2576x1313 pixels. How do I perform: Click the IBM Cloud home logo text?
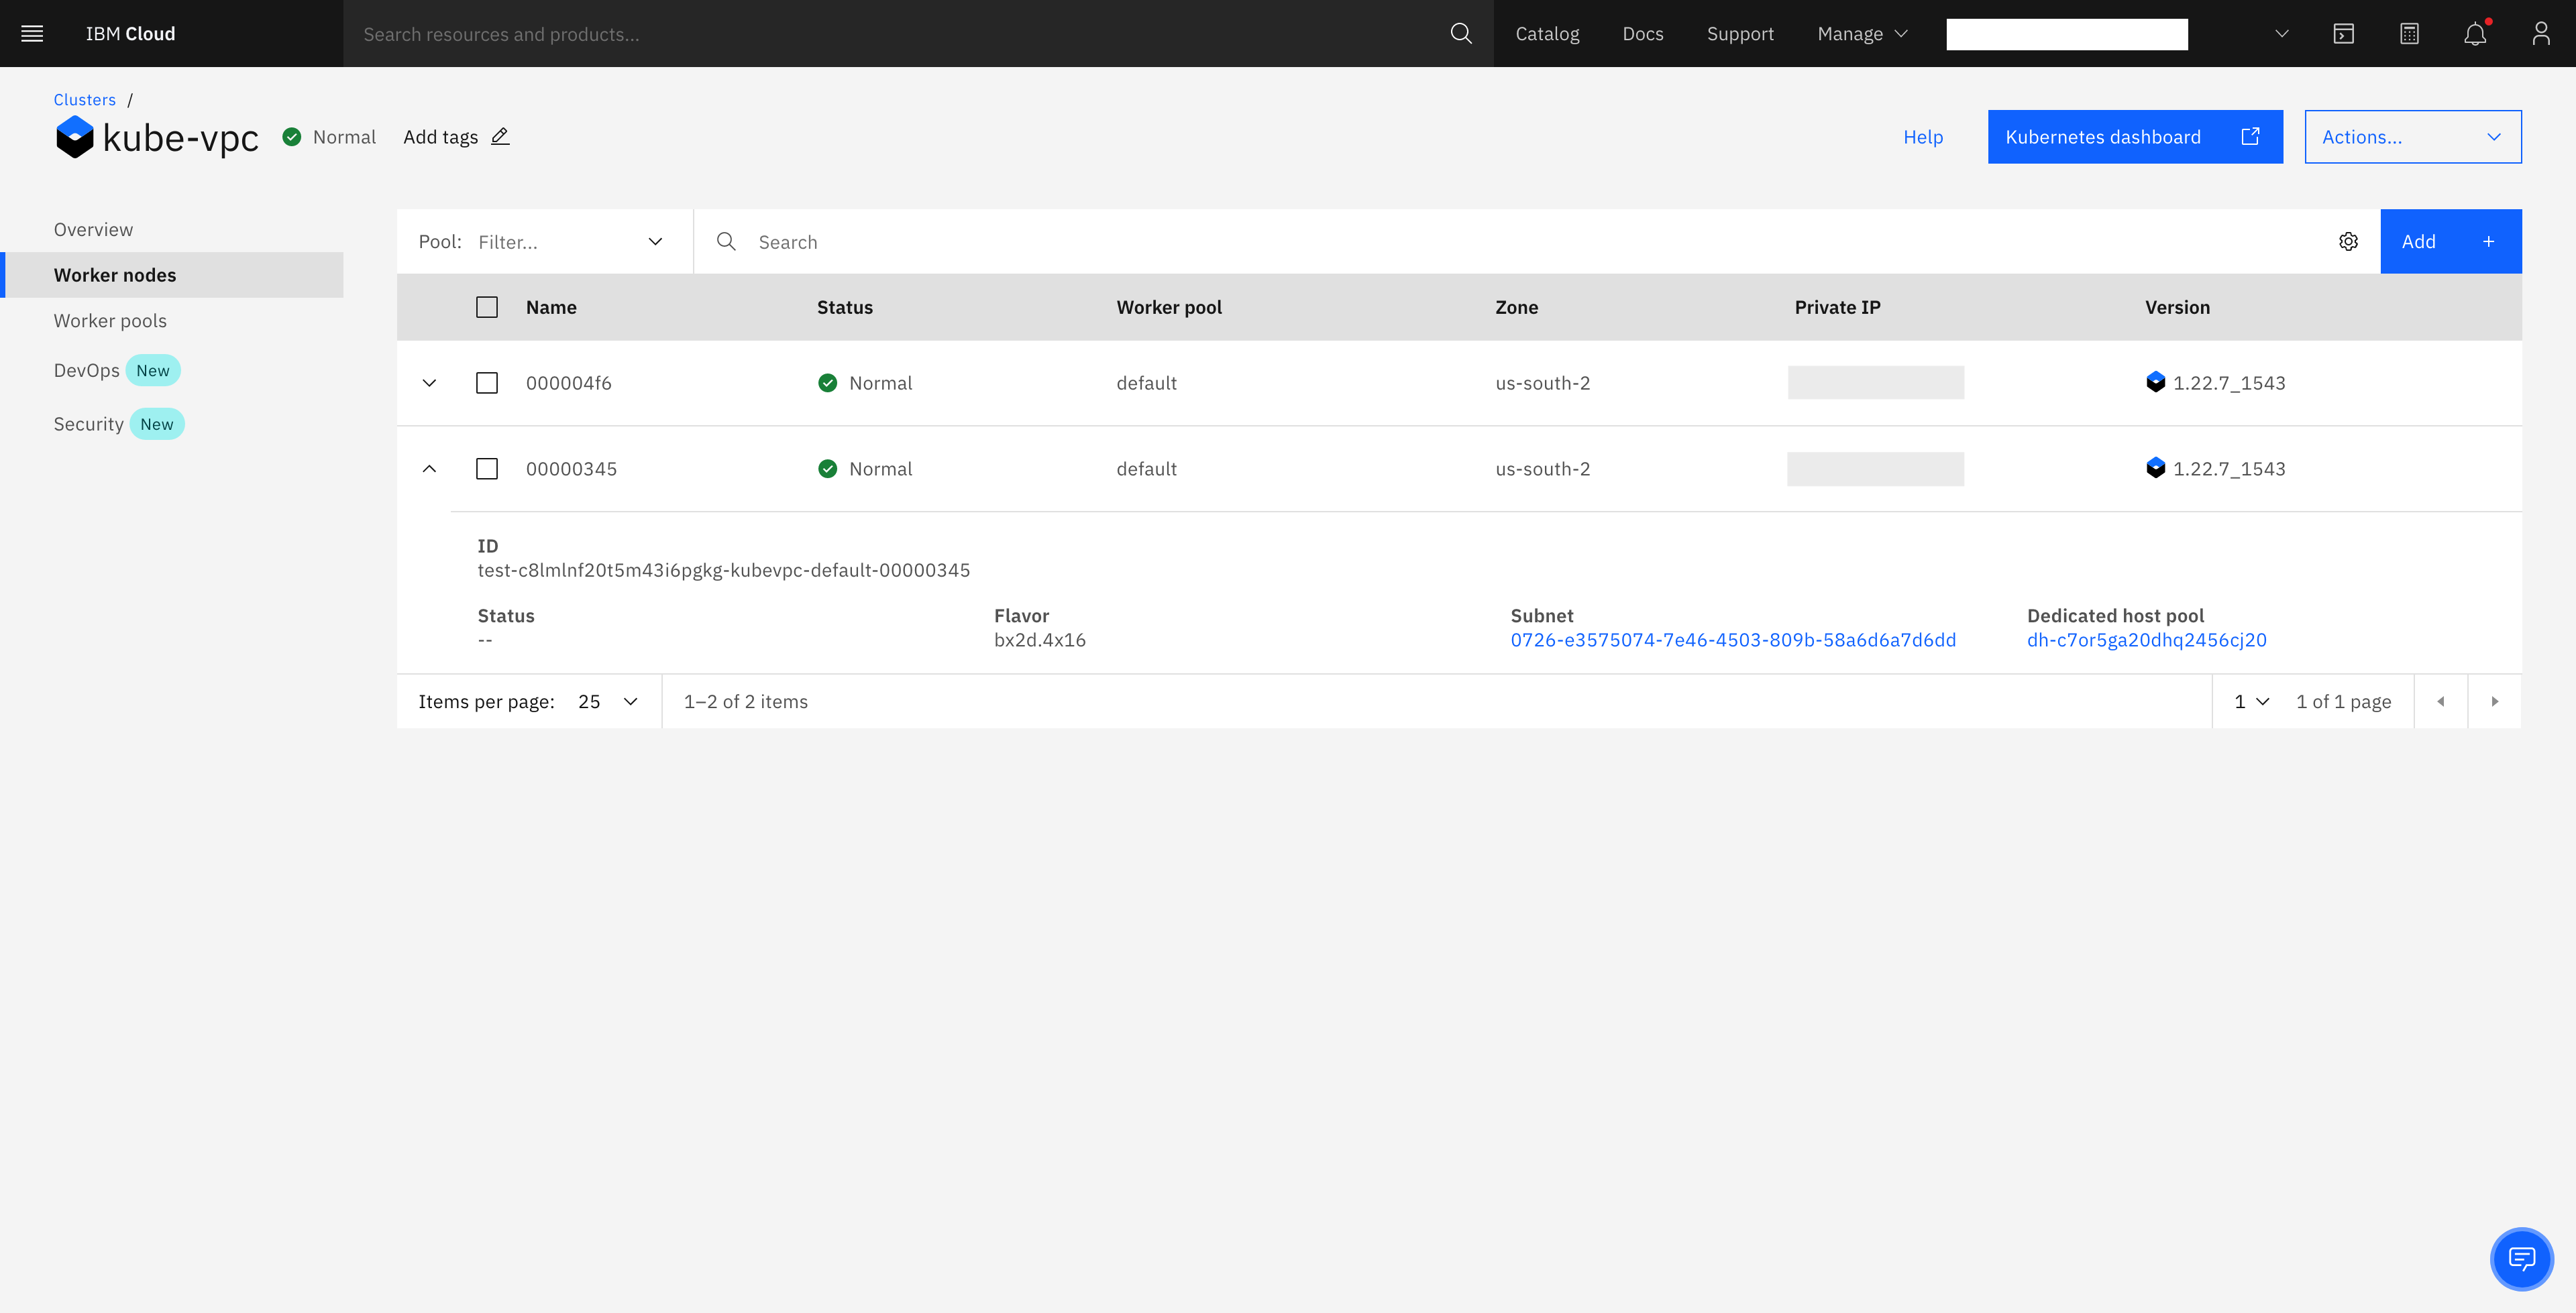point(130,33)
